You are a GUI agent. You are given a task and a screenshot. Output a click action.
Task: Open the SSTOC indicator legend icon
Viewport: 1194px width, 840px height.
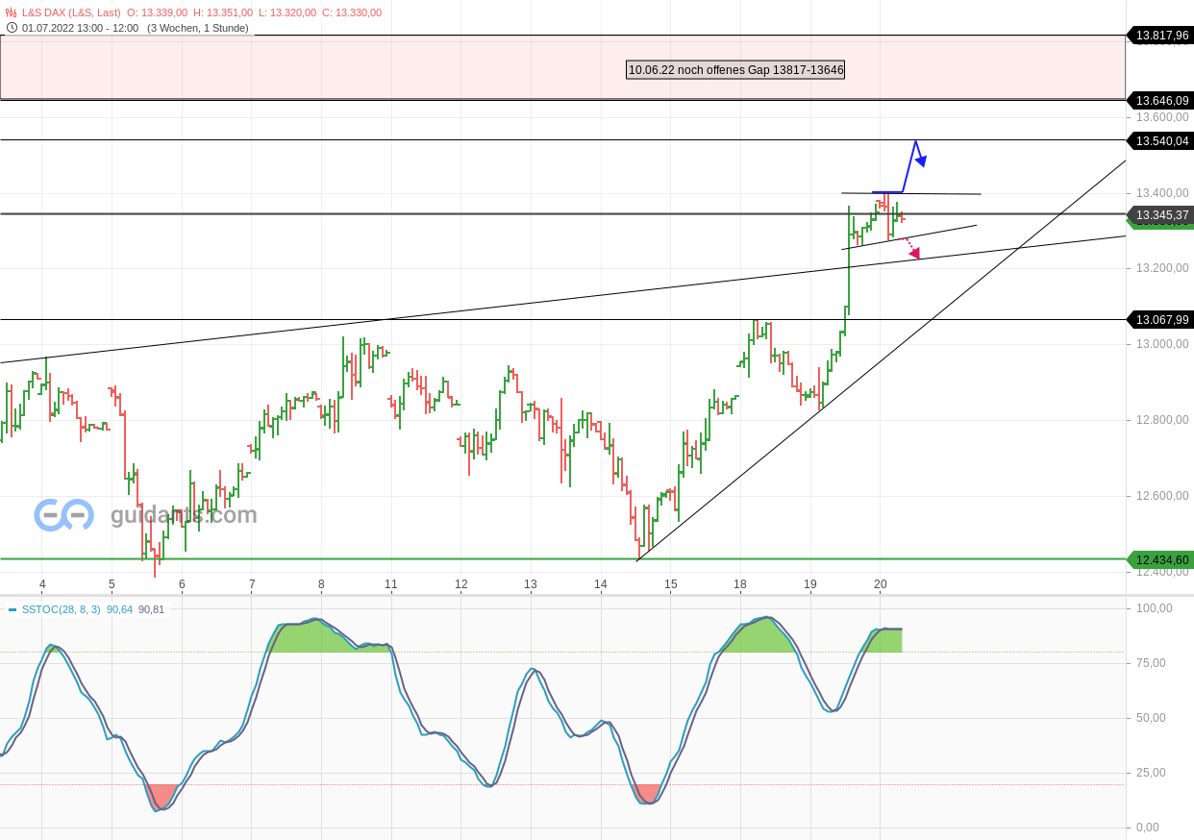12,609
